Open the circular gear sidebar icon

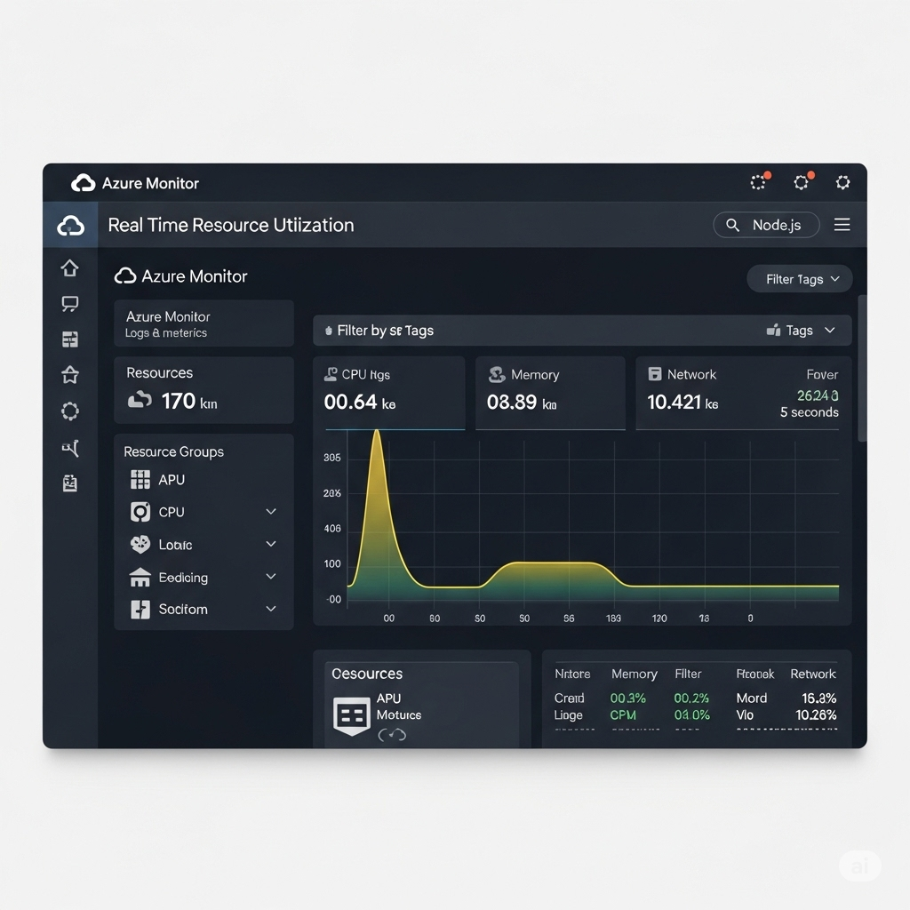(x=70, y=411)
